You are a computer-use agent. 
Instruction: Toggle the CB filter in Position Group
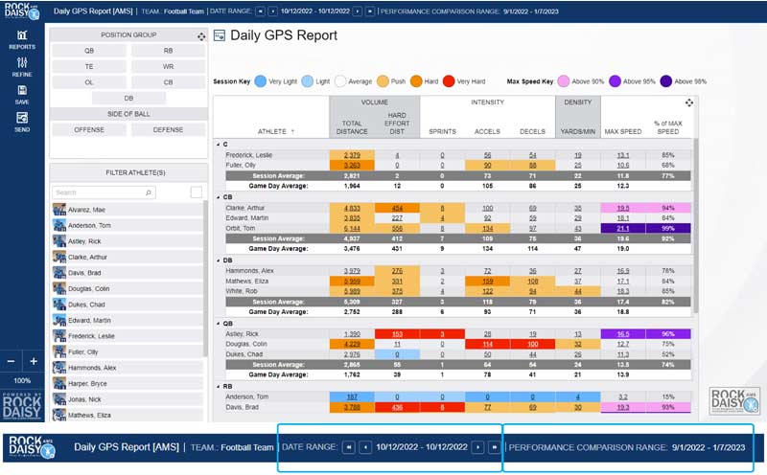[169, 82]
